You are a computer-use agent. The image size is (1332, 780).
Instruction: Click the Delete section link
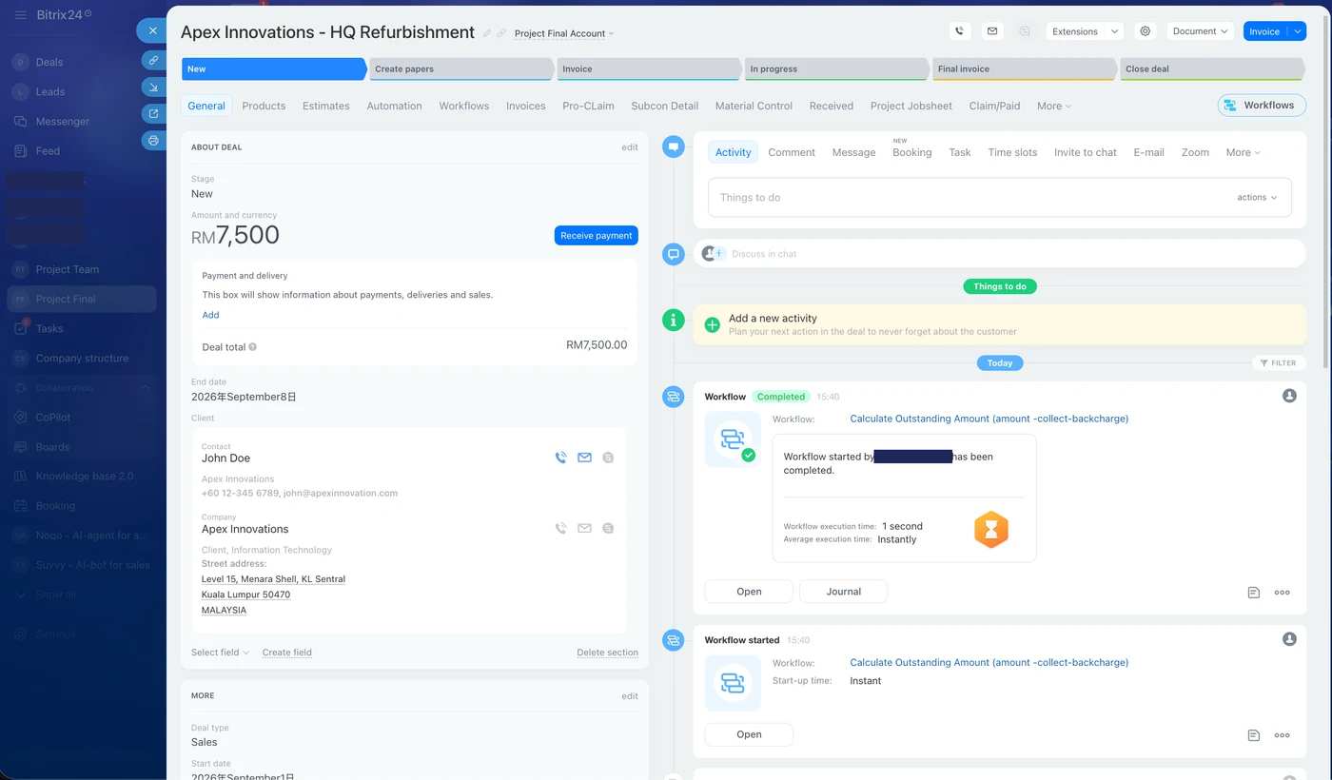(x=607, y=653)
